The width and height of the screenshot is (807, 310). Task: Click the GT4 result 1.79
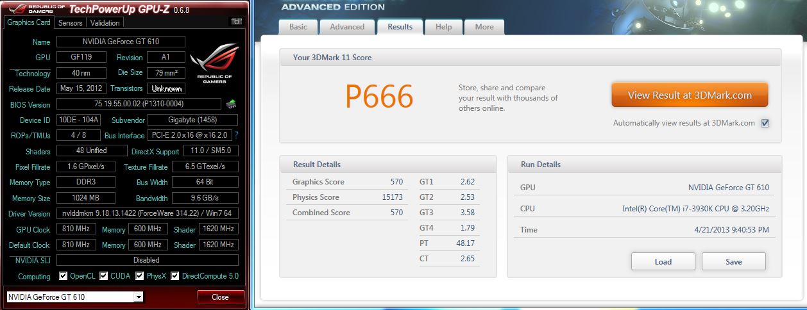coord(468,228)
